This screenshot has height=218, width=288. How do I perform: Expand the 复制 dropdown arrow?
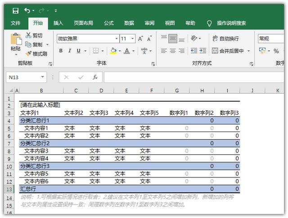[x=47, y=45]
